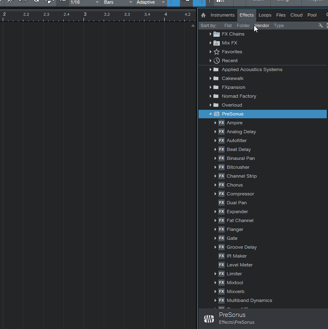The image size is (328, 329).
Task: Click the FXpansion folder icon
Action: [216, 87]
